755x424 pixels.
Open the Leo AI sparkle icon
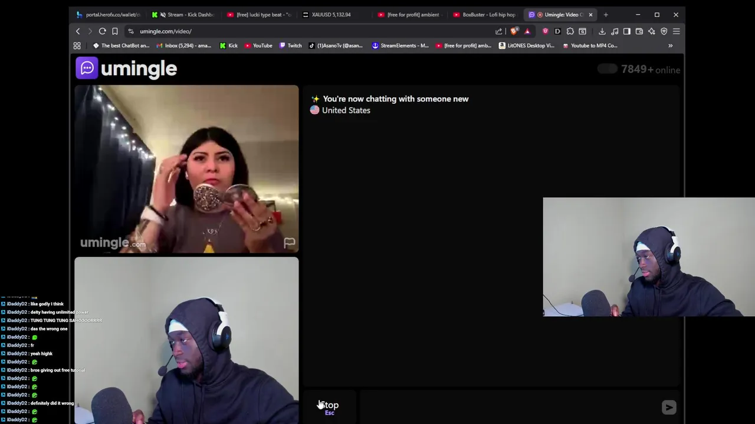click(652, 31)
